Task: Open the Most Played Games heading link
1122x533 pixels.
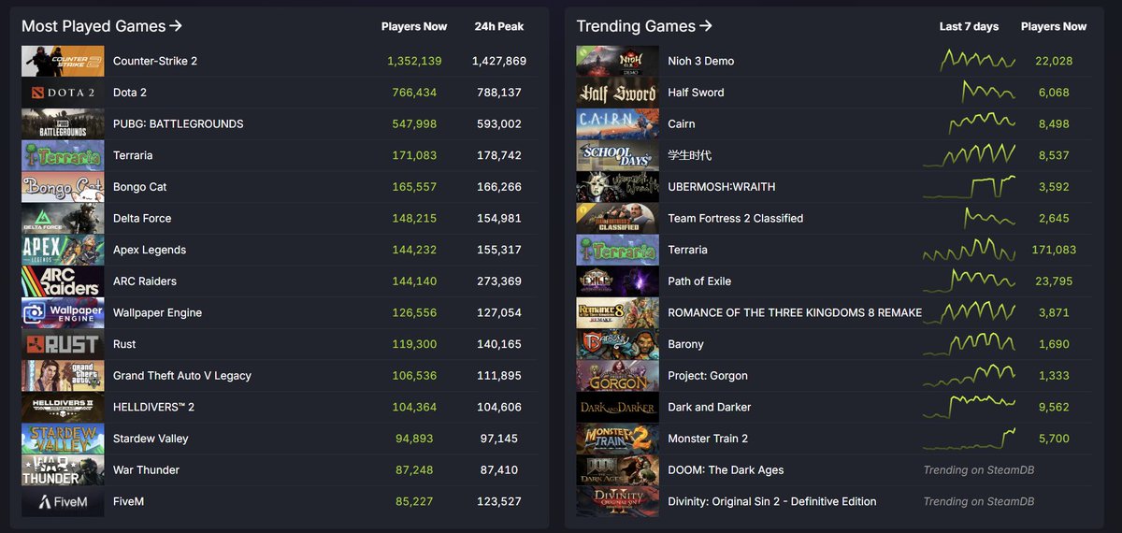Action: tap(102, 26)
